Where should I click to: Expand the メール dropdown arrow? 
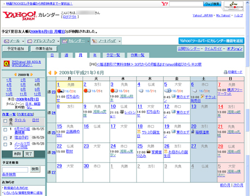pos(23,41)
